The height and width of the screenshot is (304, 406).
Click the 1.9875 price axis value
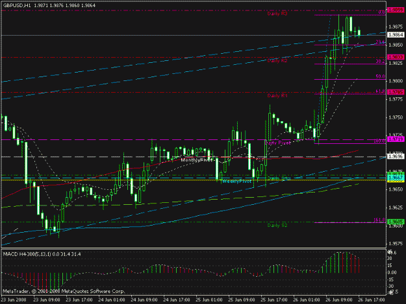pyautogui.click(x=396, y=27)
